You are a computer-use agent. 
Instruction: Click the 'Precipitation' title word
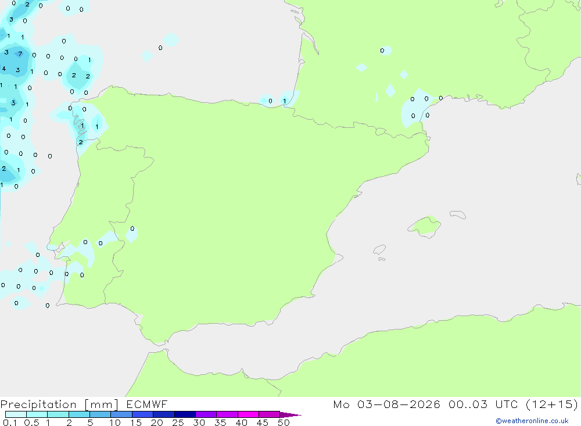pos(38,404)
